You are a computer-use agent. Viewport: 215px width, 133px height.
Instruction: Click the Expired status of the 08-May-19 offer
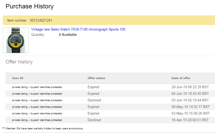click(93, 107)
